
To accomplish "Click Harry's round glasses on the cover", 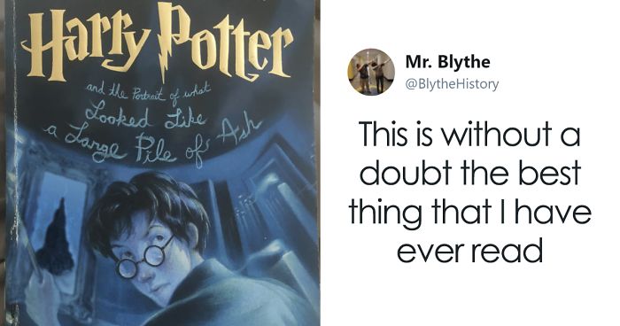I will 145,257.
